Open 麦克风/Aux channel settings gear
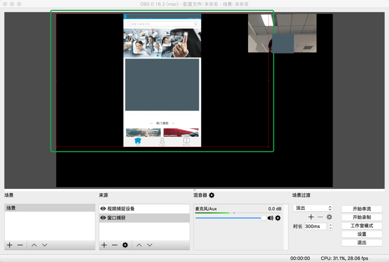This screenshot has height=262, width=389. click(x=278, y=218)
